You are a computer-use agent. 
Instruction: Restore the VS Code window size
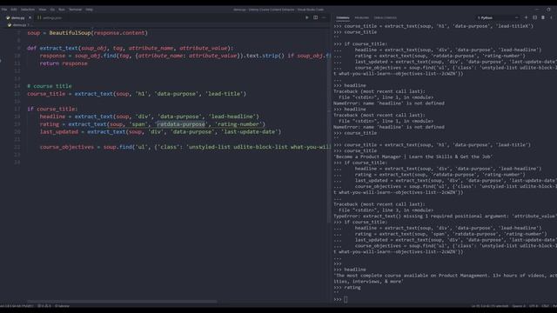(549, 10)
